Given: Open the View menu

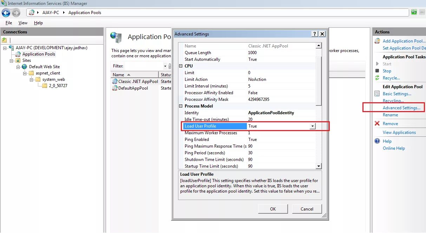Looking at the screenshot, I should pos(23,23).
